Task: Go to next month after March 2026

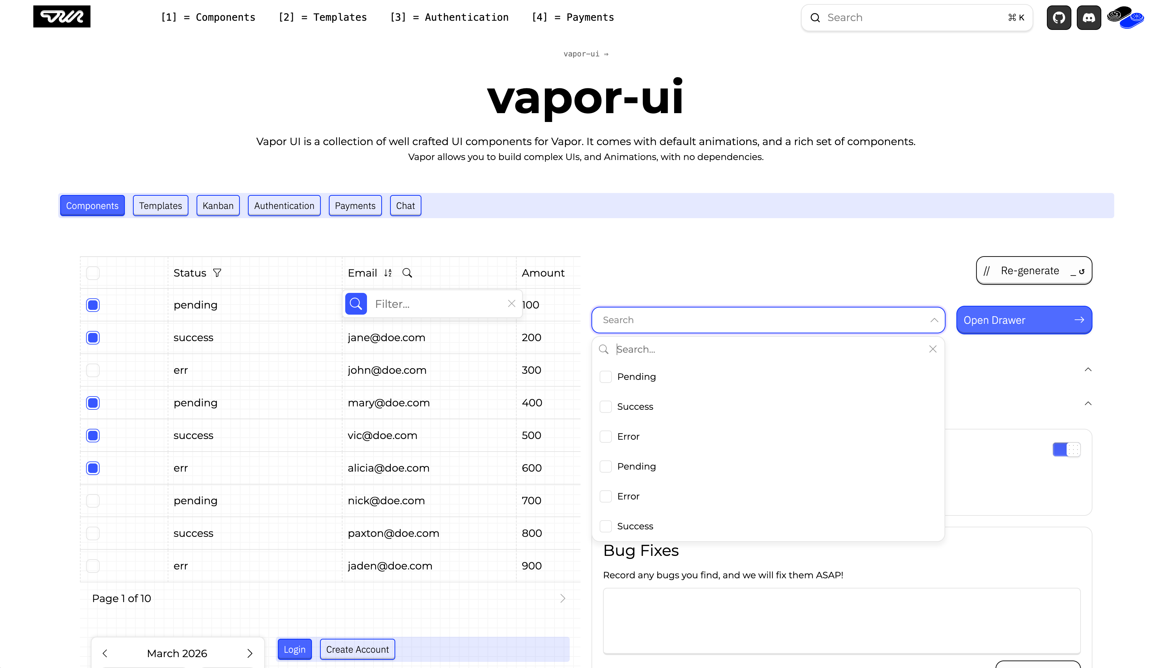Action: pos(250,653)
